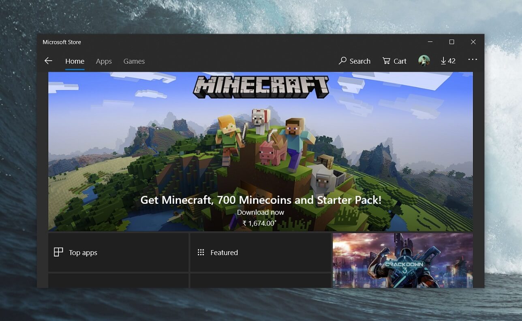
Task: Switch to the Games tab
Action: coord(134,61)
